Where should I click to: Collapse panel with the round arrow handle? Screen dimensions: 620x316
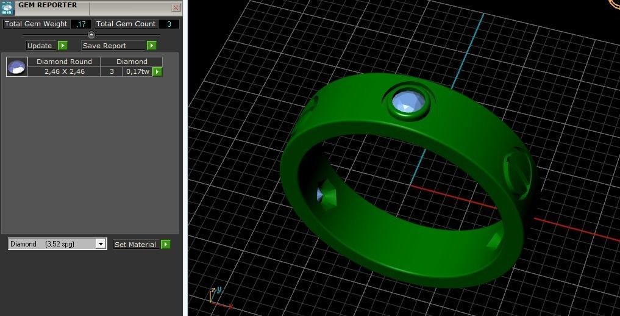coord(91,35)
